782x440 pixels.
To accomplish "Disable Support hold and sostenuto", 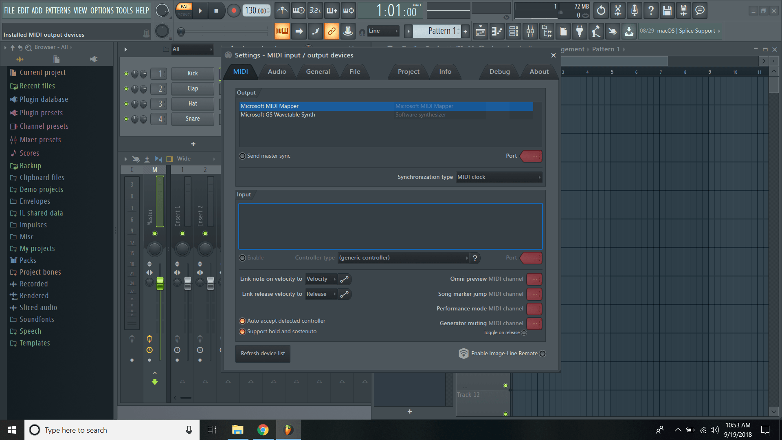I will (x=242, y=331).
